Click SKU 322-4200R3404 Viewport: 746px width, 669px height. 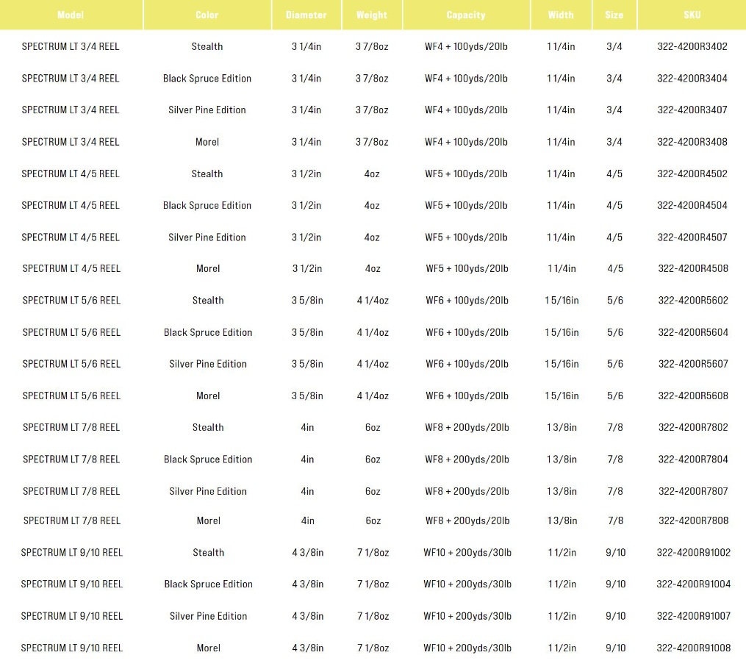pyautogui.click(x=692, y=79)
